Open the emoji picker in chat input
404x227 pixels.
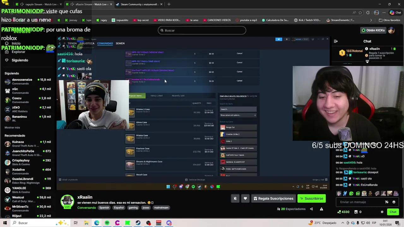394,202
